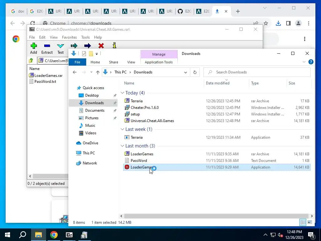Select Network in the navigation pane
The width and height of the screenshot is (321, 241).
[x=90, y=163]
